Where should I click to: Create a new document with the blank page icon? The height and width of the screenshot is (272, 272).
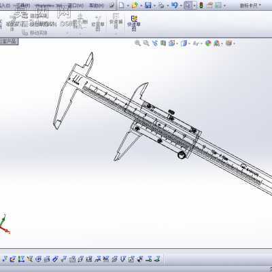(122, 5)
